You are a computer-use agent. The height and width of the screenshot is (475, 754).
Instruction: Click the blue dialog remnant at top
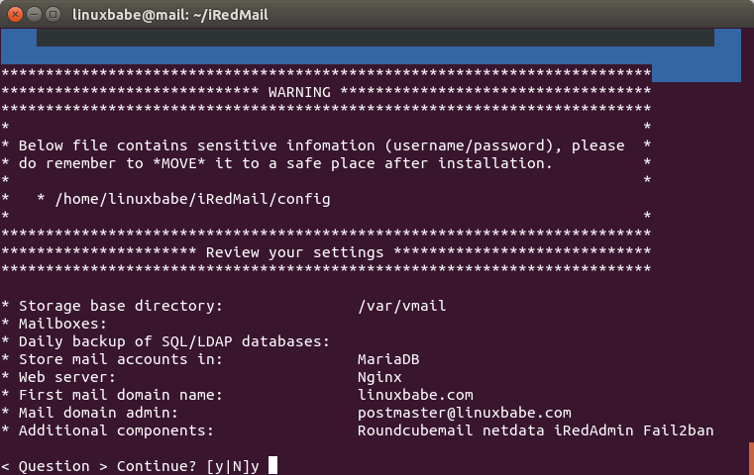click(x=727, y=54)
